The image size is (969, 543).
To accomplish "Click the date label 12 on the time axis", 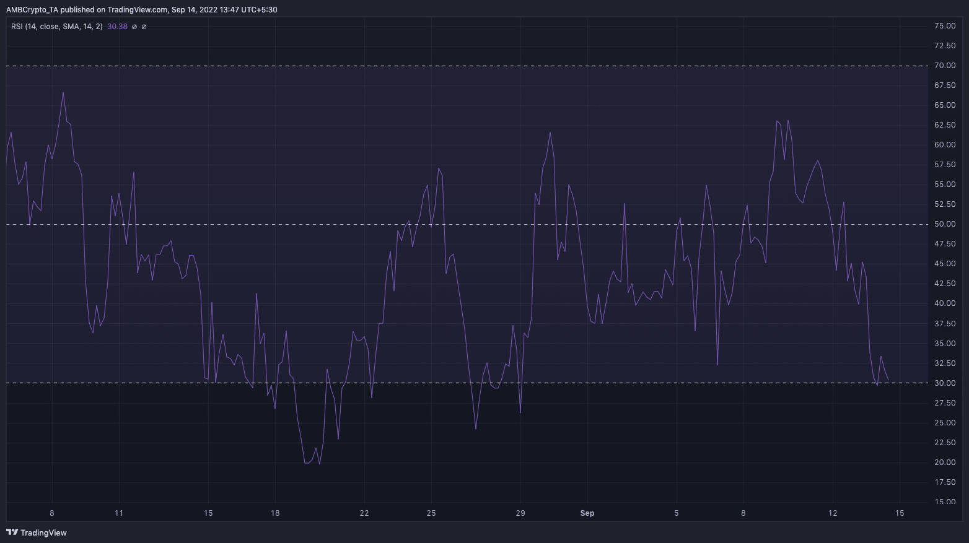I will click(833, 513).
